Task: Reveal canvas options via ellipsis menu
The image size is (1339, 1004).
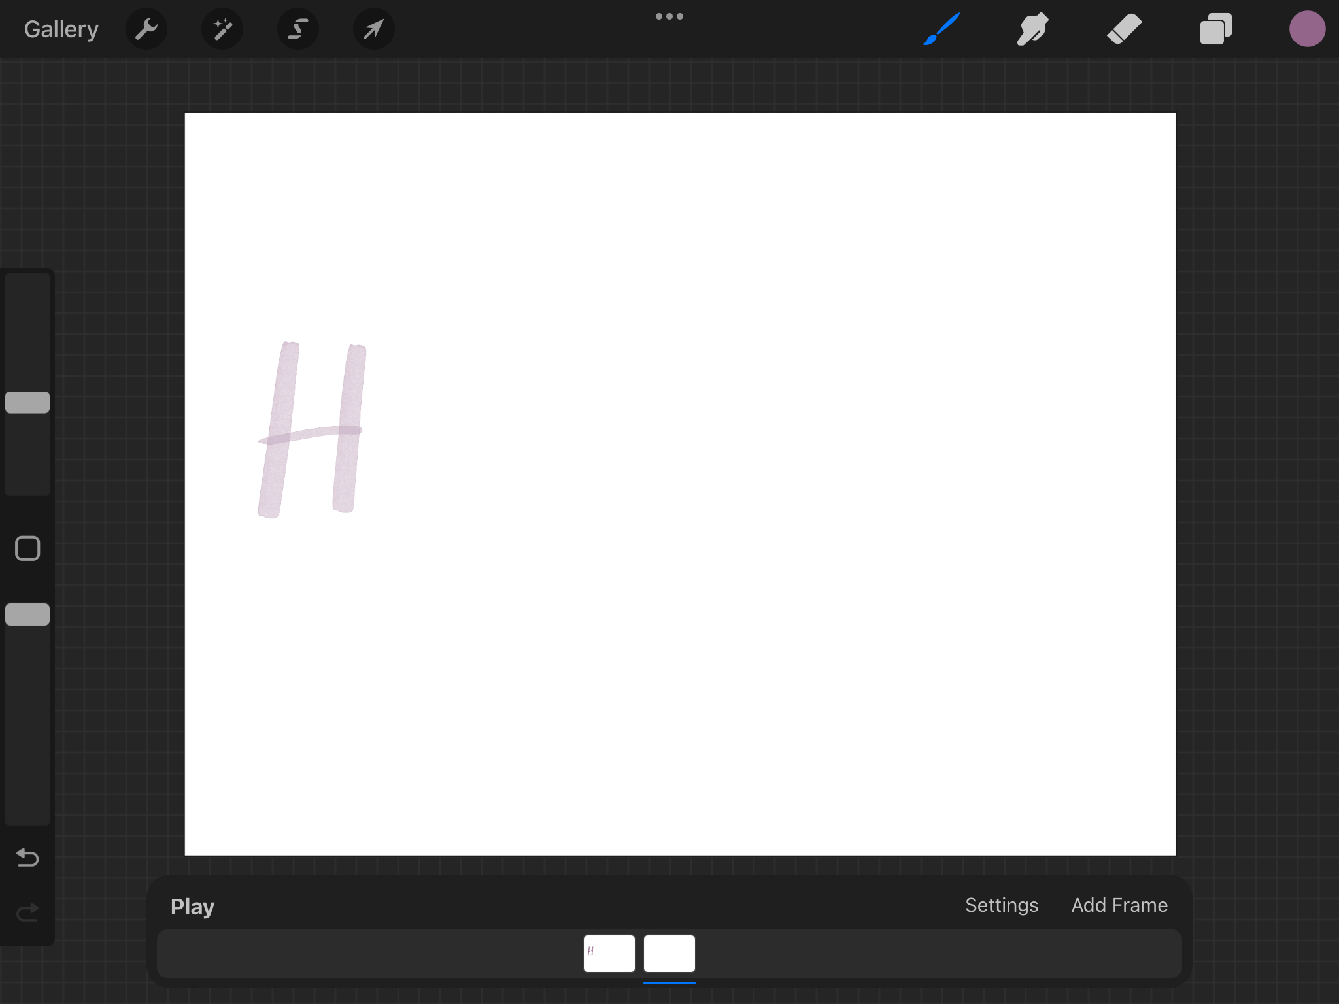Action: point(669,16)
